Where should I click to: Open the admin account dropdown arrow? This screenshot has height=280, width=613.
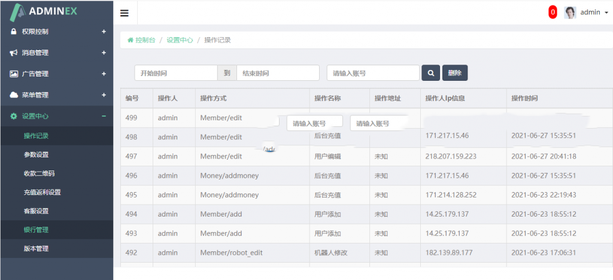click(606, 13)
